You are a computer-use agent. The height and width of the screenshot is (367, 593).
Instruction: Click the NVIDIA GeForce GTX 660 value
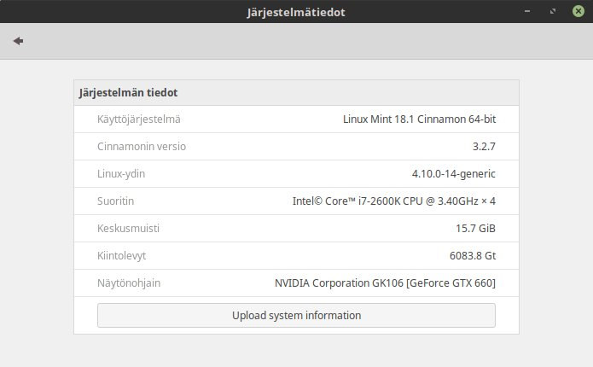(385, 283)
